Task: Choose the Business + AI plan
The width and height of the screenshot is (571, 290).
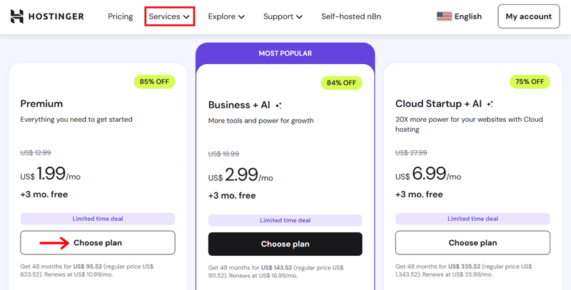Action: (x=285, y=244)
